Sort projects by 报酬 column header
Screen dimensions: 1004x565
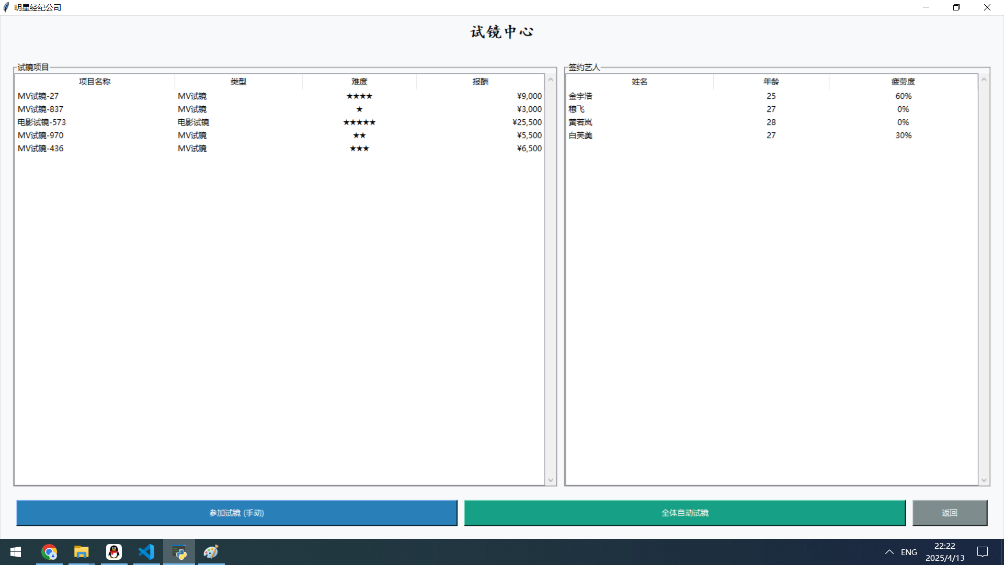(x=480, y=82)
